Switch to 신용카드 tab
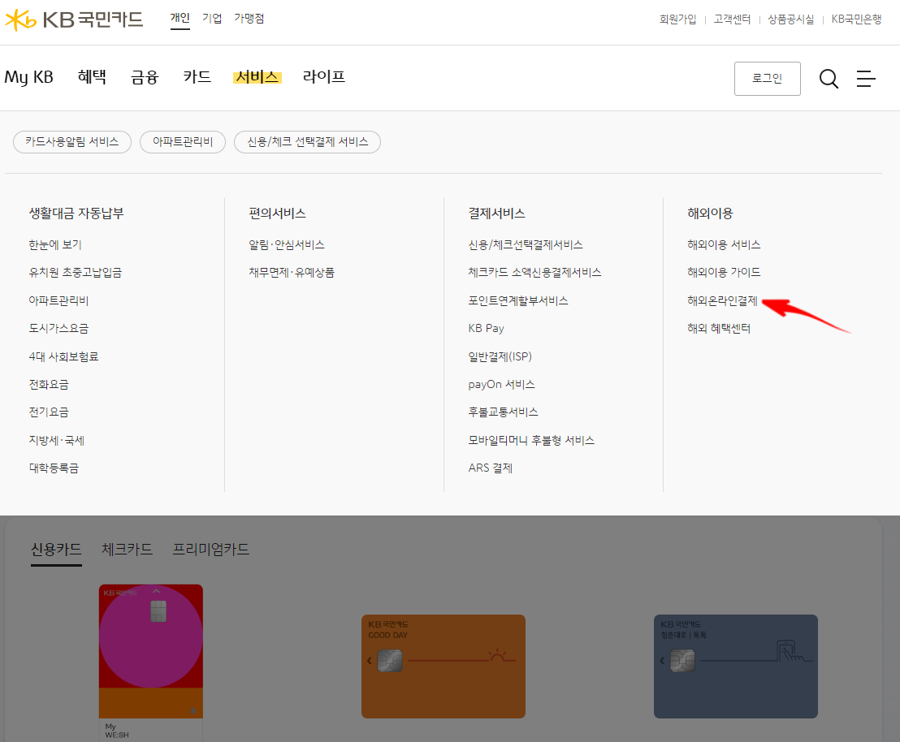Viewport: 900px width, 742px height. (56, 550)
